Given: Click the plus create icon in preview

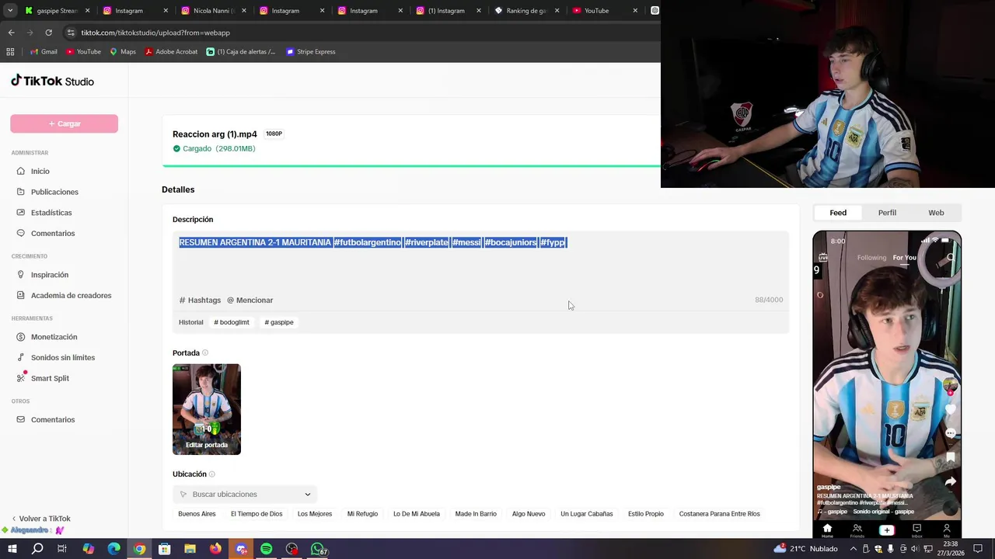Looking at the screenshot, I should (887, 530).
